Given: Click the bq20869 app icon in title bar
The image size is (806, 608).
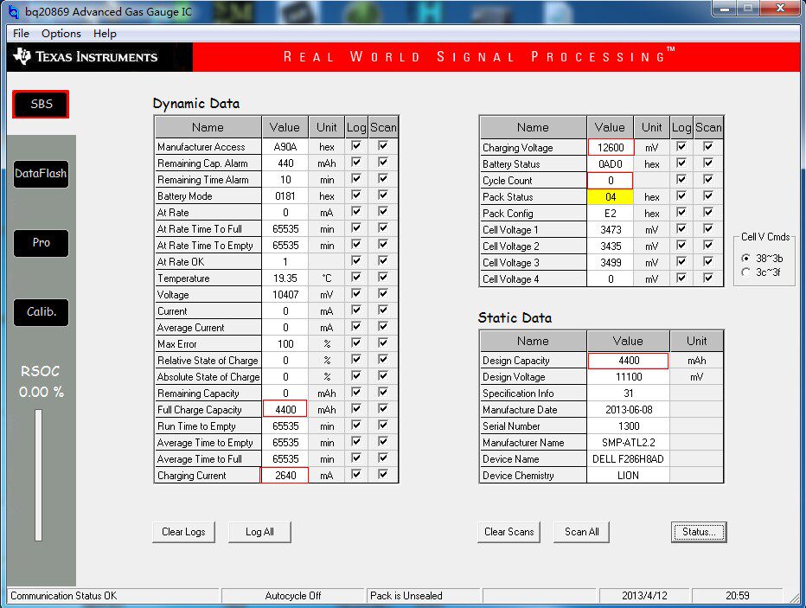Looking at the screenshot, I should coord(13,11).
